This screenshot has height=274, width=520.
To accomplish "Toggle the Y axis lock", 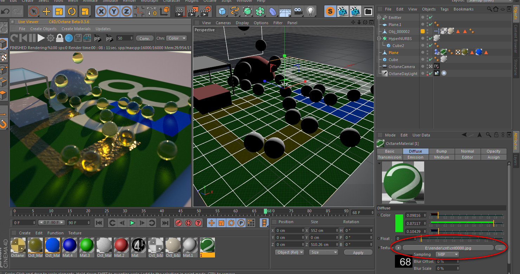I will click(x=114, y=12).
